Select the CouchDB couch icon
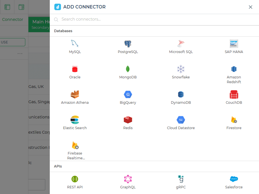Image resolution: width=259 pixels, height=194 pixels. pos(234,94)
